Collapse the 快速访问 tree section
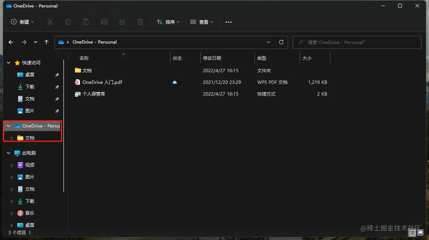429x240 pixels. click(9, 63)
